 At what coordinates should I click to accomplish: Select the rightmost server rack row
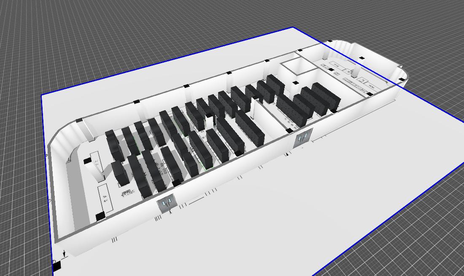tap(326, 96)
